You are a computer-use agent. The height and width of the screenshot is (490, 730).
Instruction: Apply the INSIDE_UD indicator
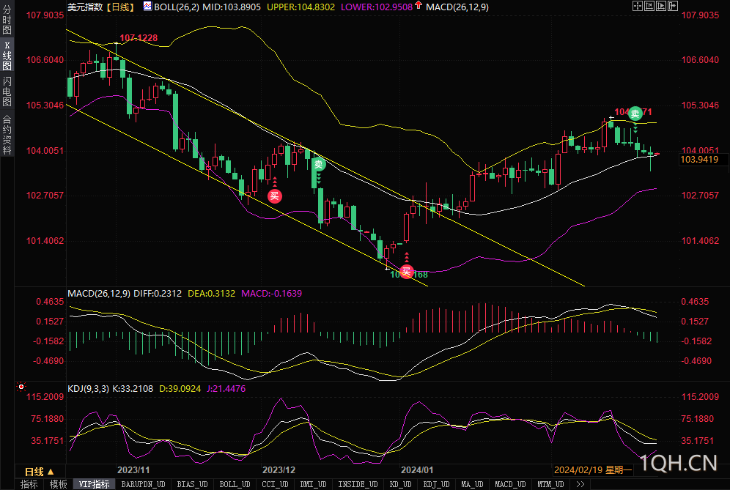pyautogui.click(x=358, y=484)
